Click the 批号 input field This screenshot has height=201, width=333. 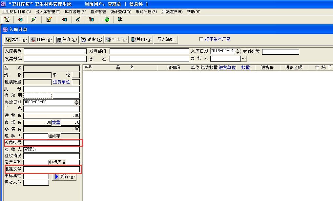pos(52,89)
